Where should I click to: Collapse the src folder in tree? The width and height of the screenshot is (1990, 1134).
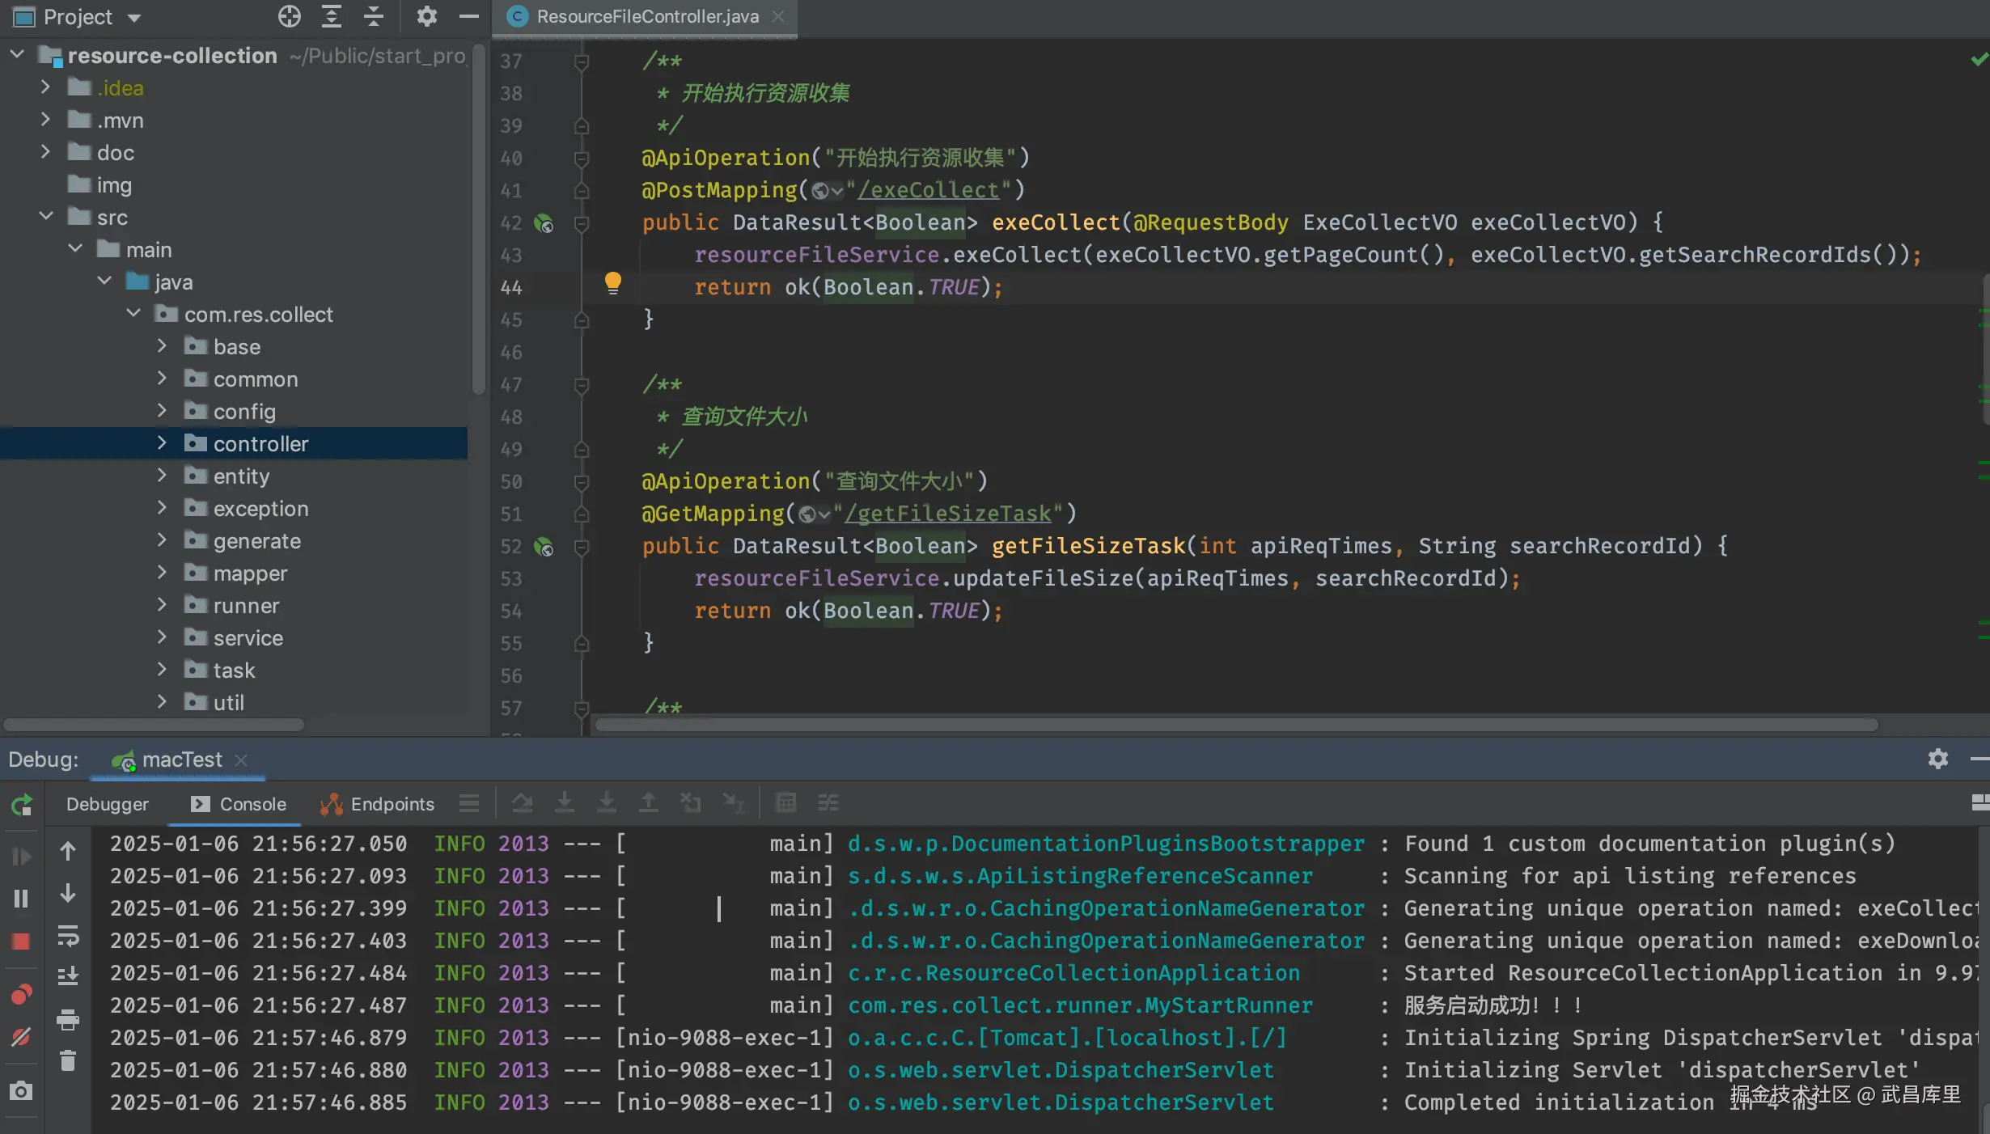[x=46, y=217]
